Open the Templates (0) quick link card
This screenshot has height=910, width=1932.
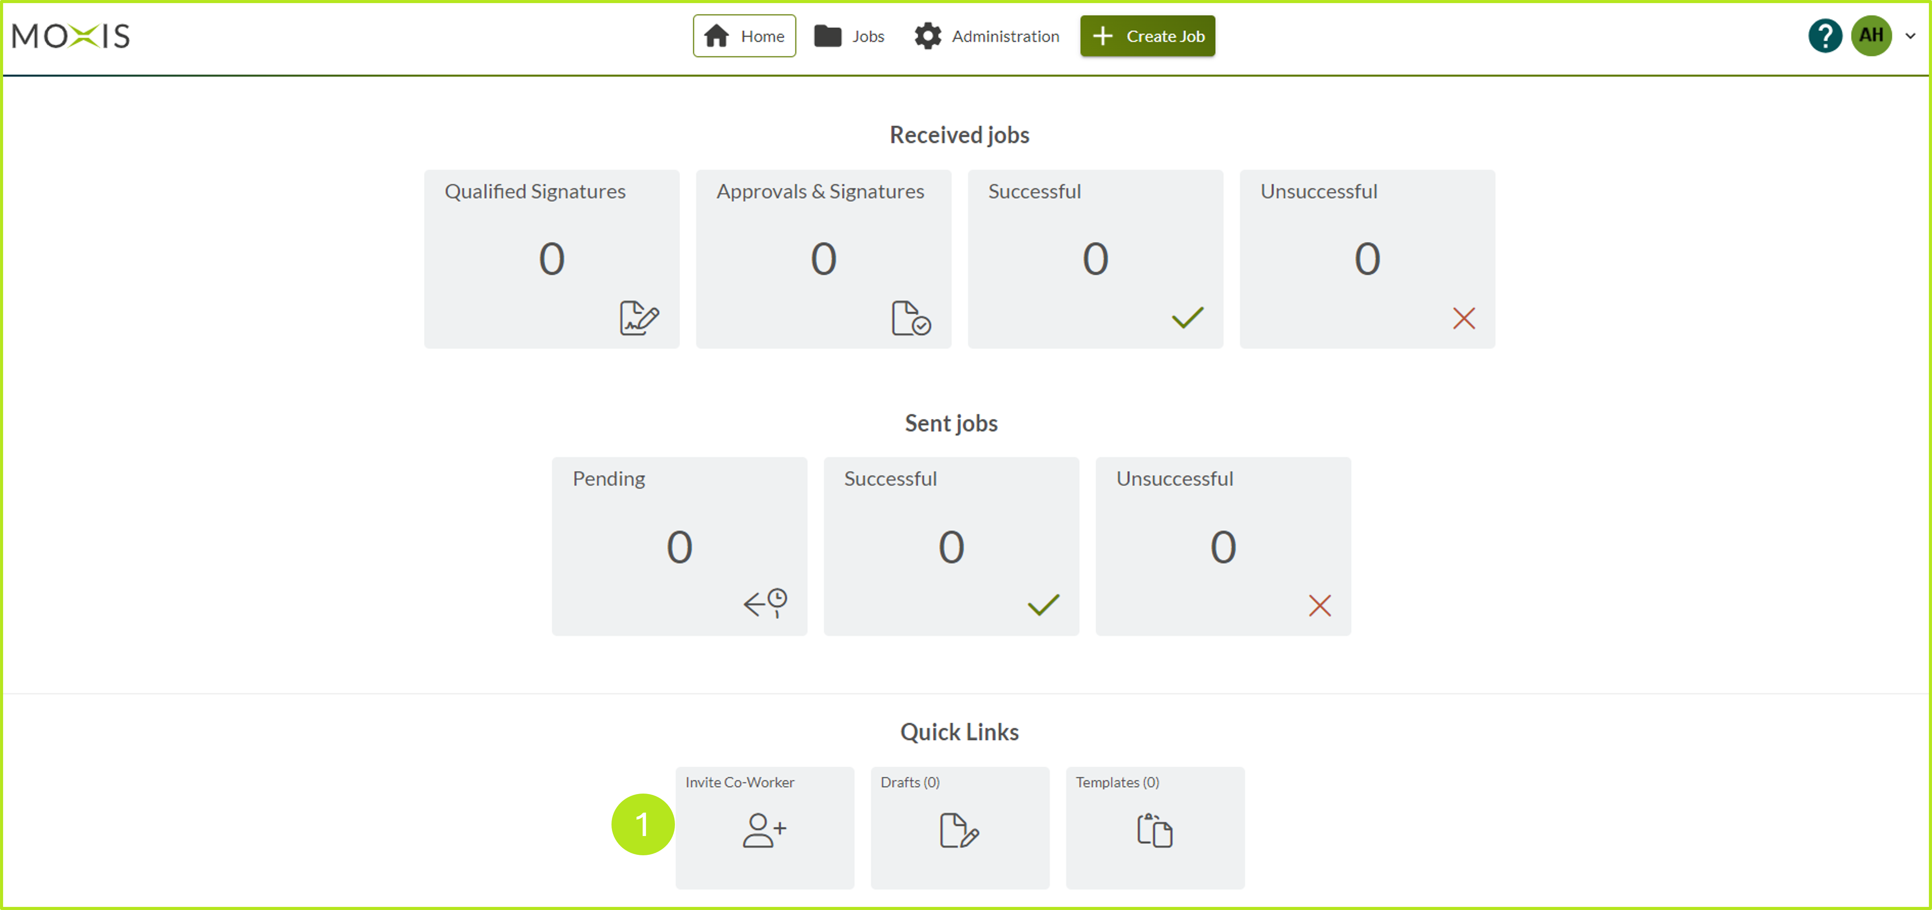[1154, 828]
